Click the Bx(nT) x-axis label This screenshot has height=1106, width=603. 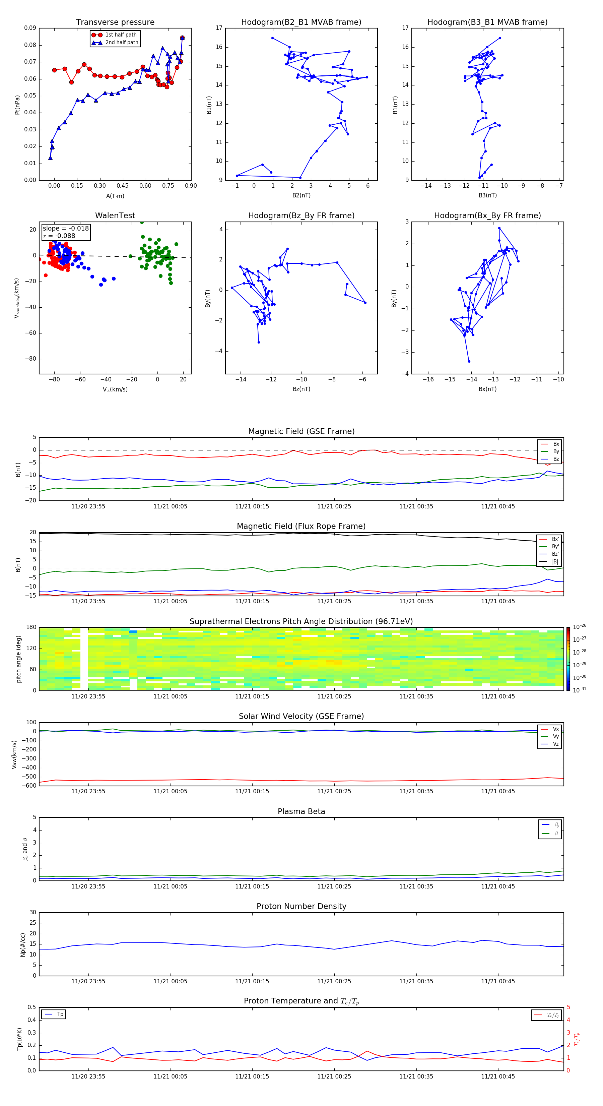pyautogui.click(x=487, y=389)
